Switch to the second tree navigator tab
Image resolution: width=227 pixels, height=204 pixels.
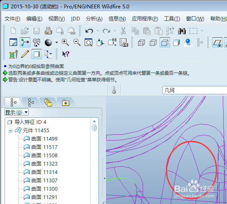[31, 102]
